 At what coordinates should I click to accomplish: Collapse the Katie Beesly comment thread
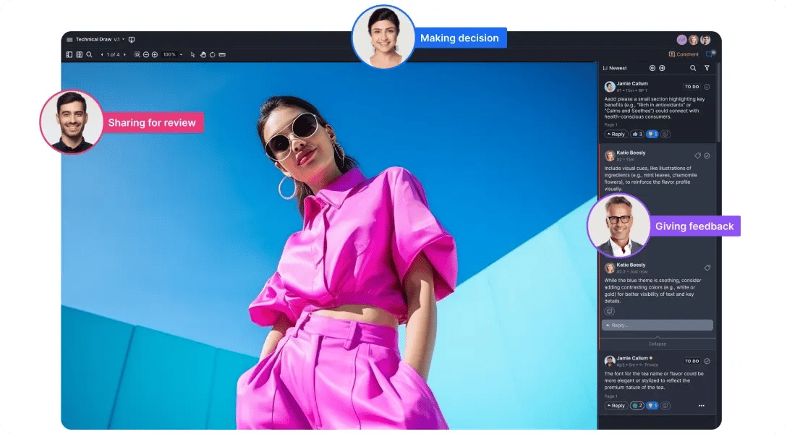657,344
